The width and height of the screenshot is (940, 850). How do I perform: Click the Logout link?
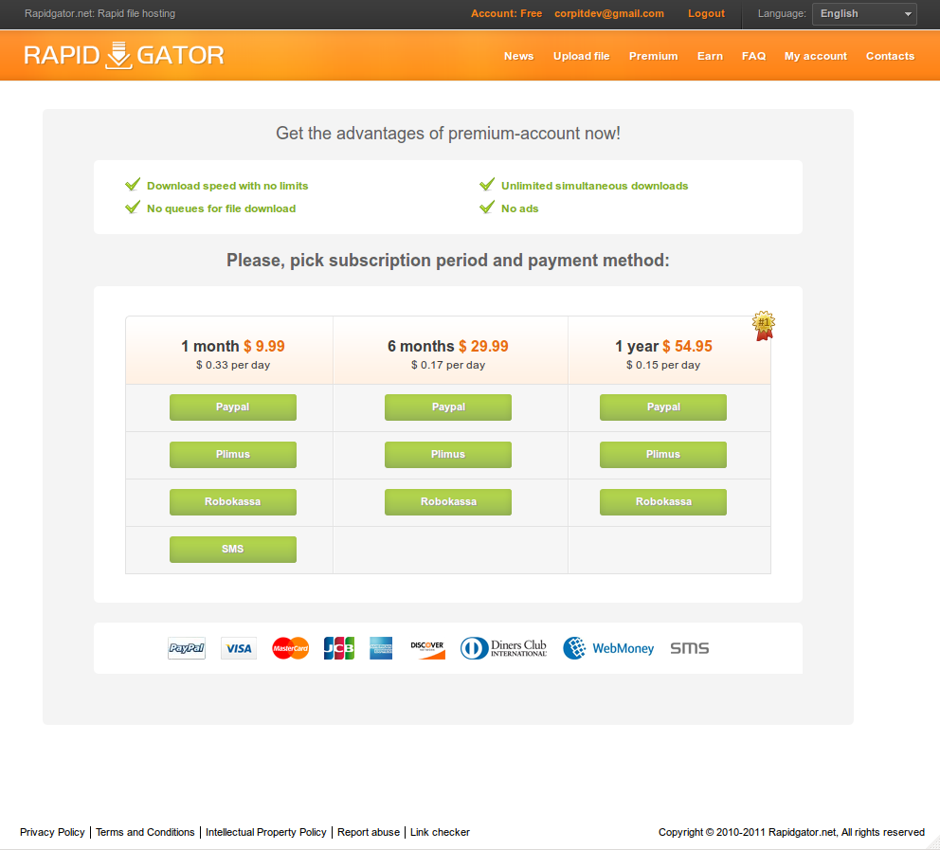click(x=706, y=13)
